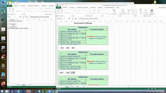The image size is (166, 93).
Task: Click Insert Function fx in front Excel window
Action: tap(75, 19)
